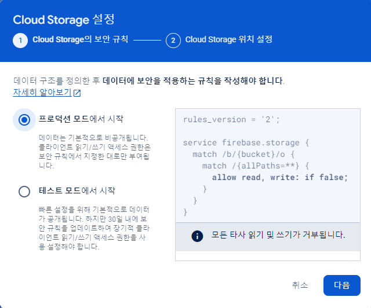
Task: Click the test mode description text
Action: [x=85, y=229]
